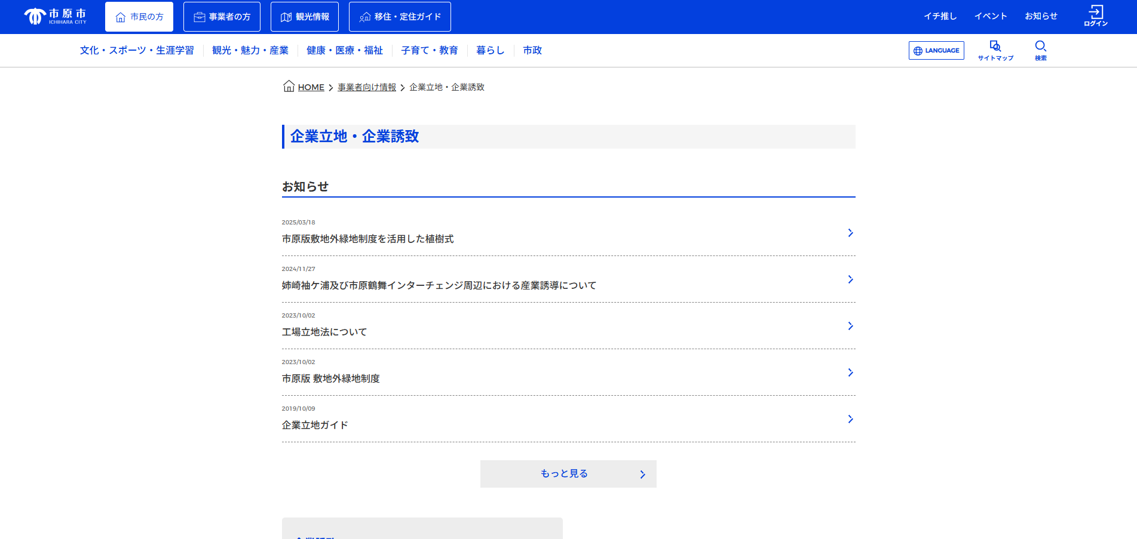Click the イチ推し header link
Viewport: 1137px width, 539px height.
940,16
